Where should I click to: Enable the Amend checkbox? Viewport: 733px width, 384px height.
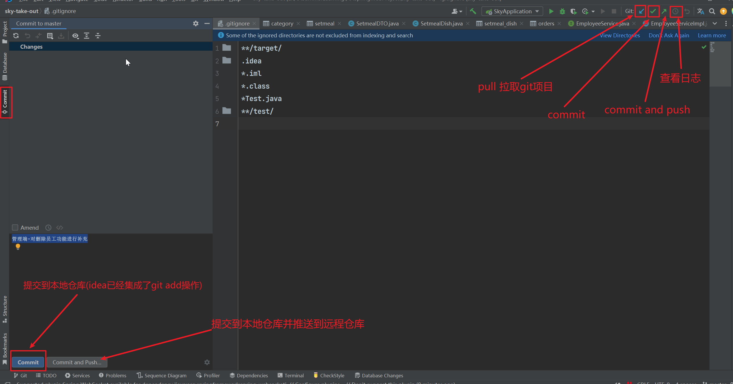point(15,228)
